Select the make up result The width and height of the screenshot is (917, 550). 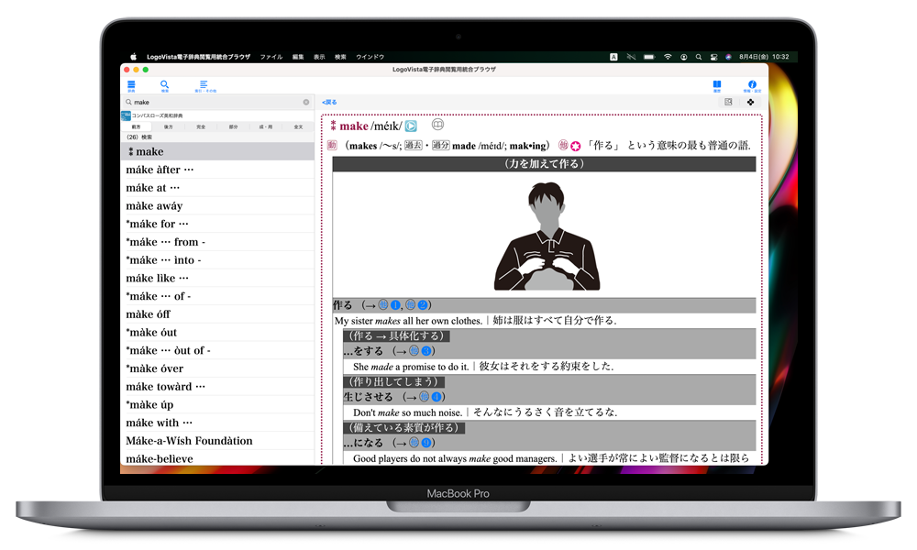pyautogui.click(x=217, y=405)
